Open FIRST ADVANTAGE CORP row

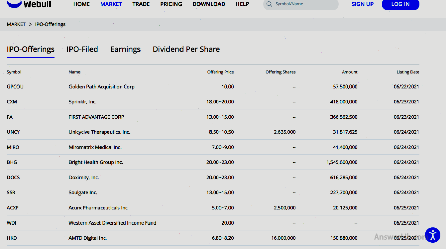pos(213,117)
